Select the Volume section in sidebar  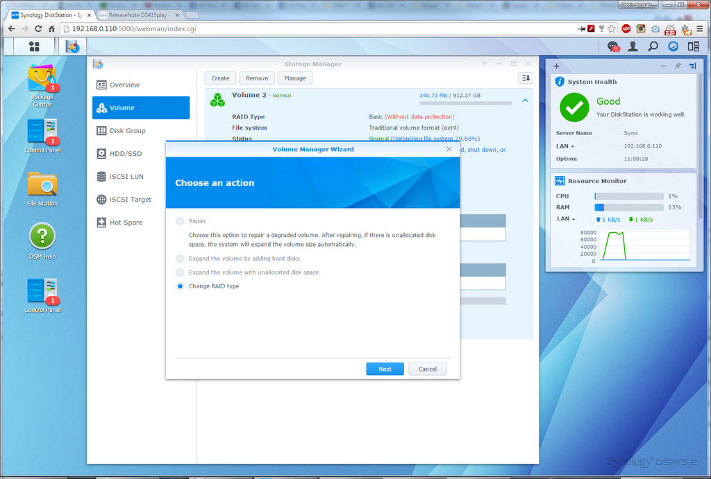tap(141, 107)
